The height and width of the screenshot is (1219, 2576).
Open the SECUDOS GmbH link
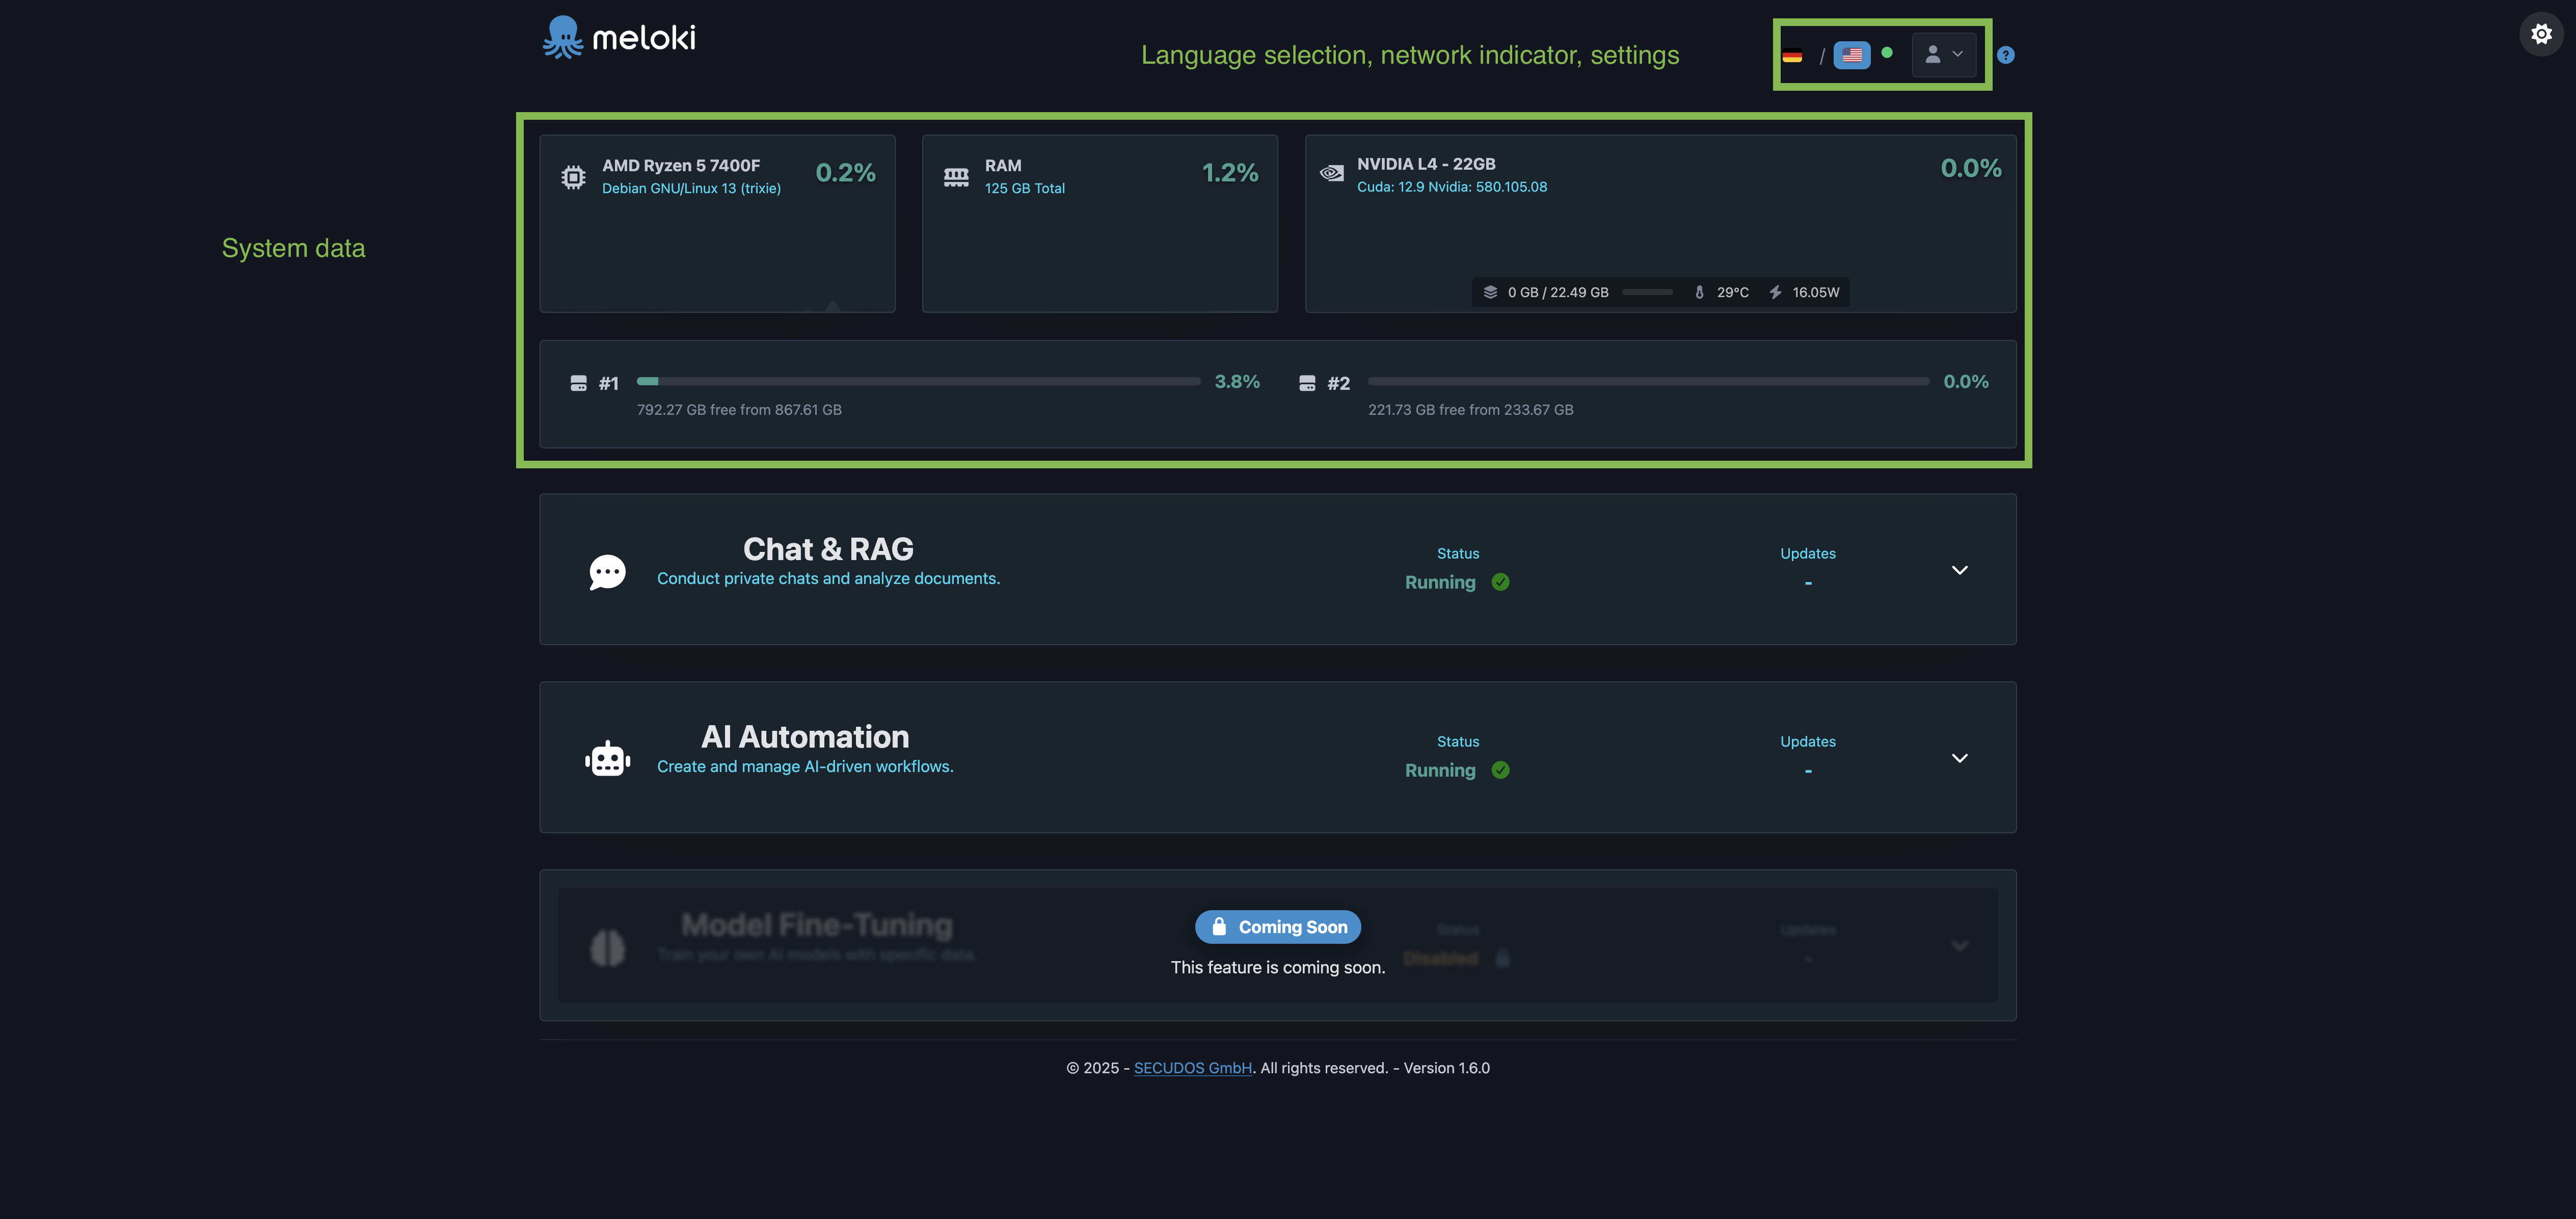pyautogui.click(x=1192, y=1067)
